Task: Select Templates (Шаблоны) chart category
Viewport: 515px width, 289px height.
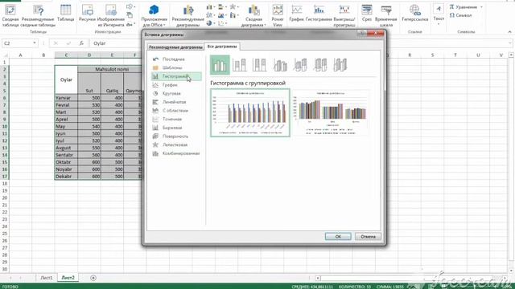Action: pos(172,67)
